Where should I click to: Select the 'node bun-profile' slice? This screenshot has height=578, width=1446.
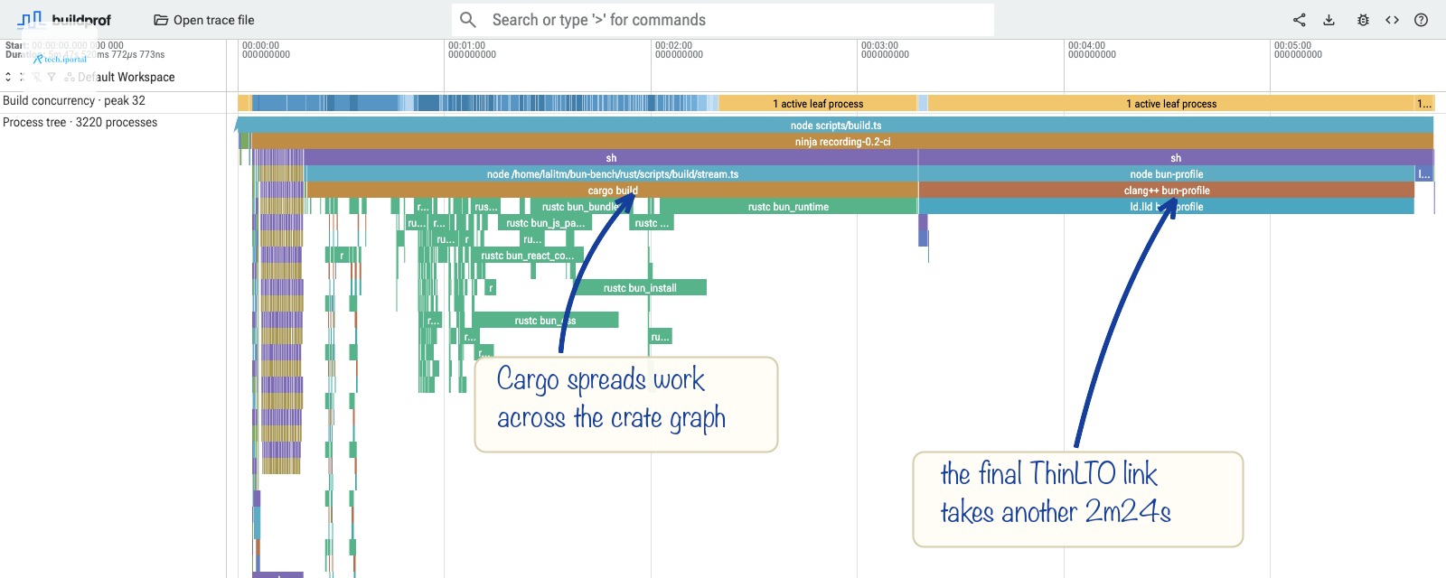tap(1167, 173)
